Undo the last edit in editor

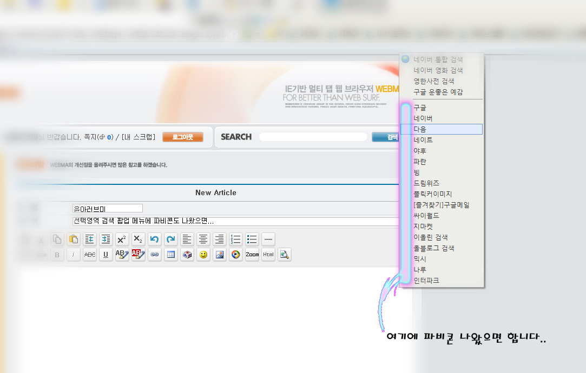(x=154, y=239)
